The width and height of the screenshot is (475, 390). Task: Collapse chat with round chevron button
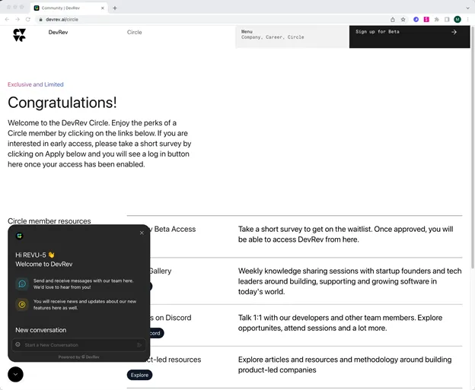15,375
